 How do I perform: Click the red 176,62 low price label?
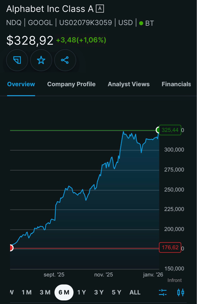click(170, 248)
